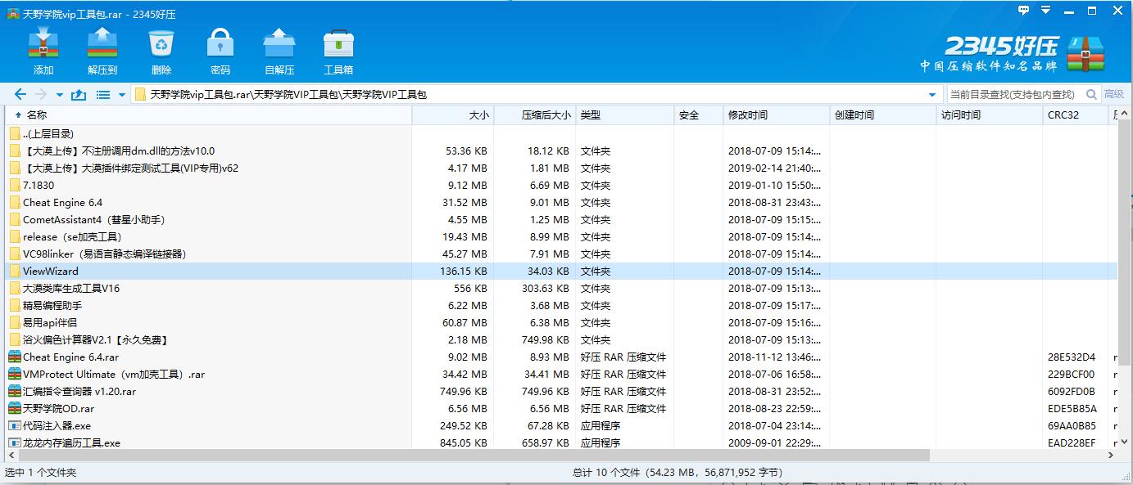The image size is (1133, 485).
Task: Select folder 不注册调用dm.dll的方法v10.0
Action: pos(561,150)
